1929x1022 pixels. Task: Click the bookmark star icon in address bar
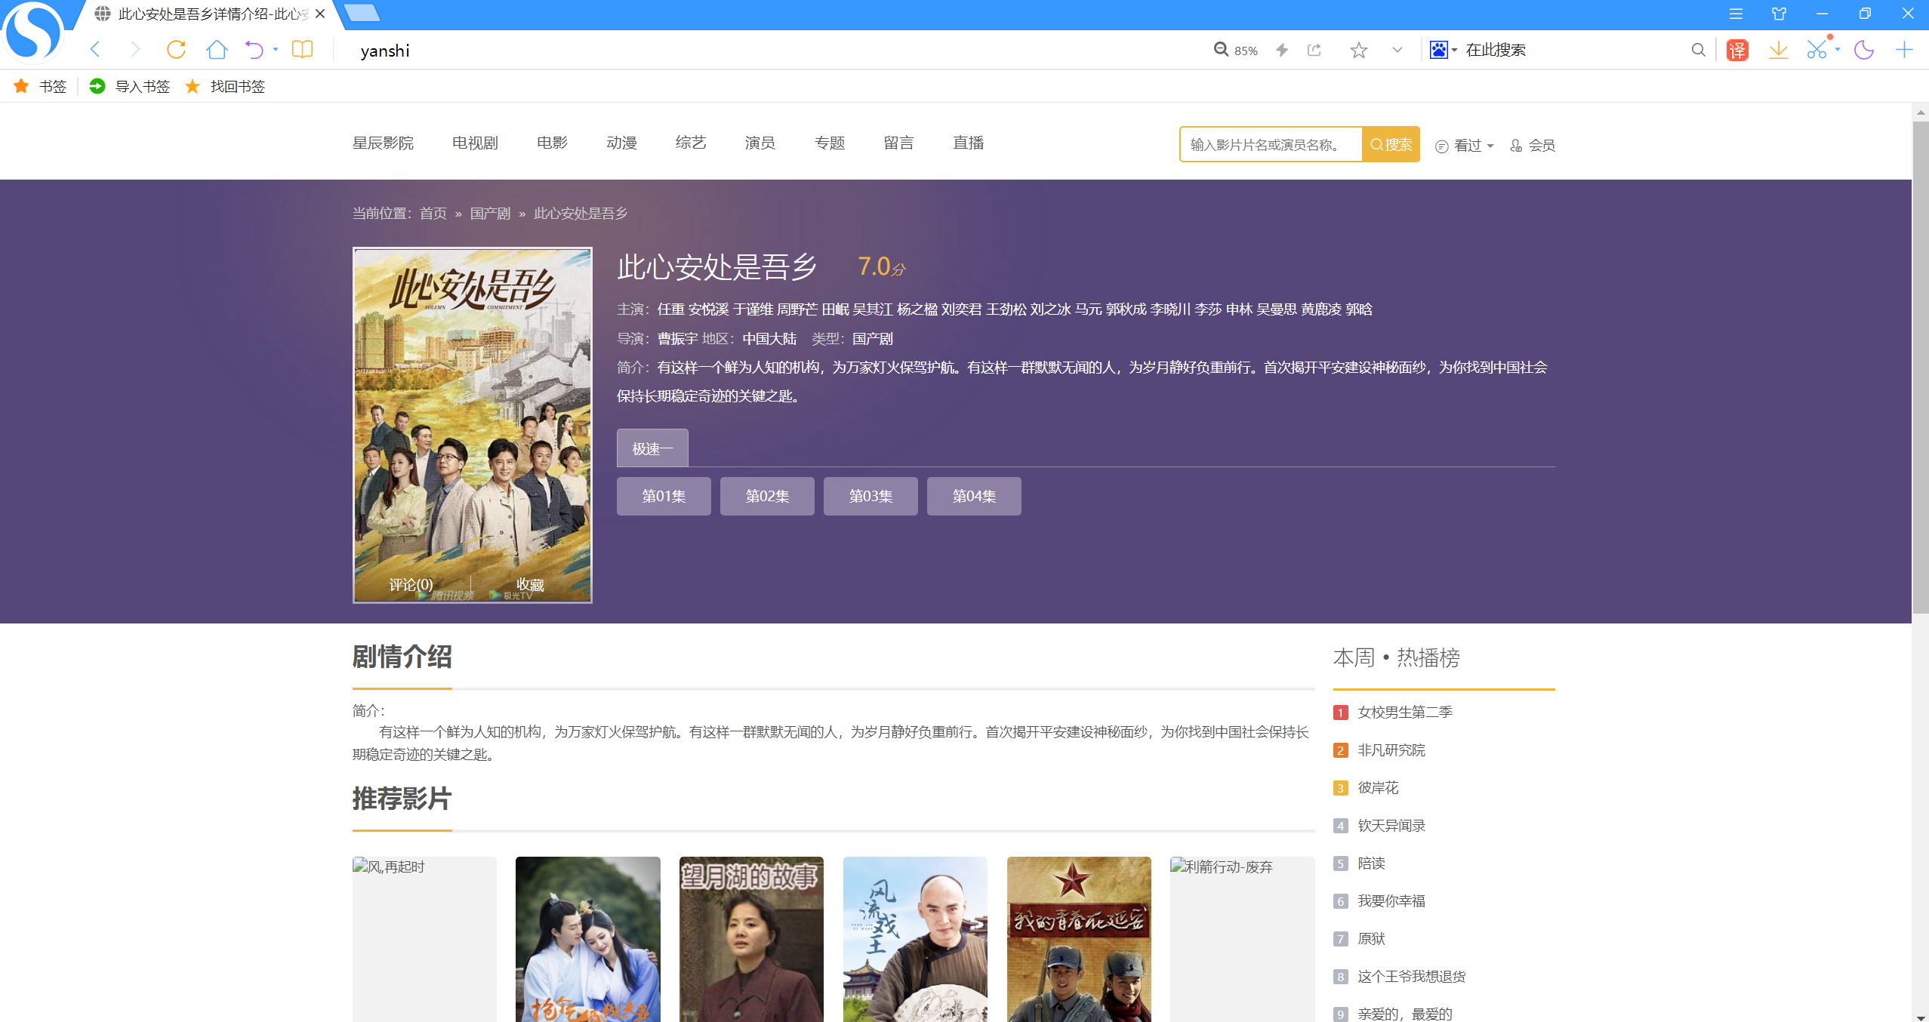pyautogui.click(x=1358, y=50)
